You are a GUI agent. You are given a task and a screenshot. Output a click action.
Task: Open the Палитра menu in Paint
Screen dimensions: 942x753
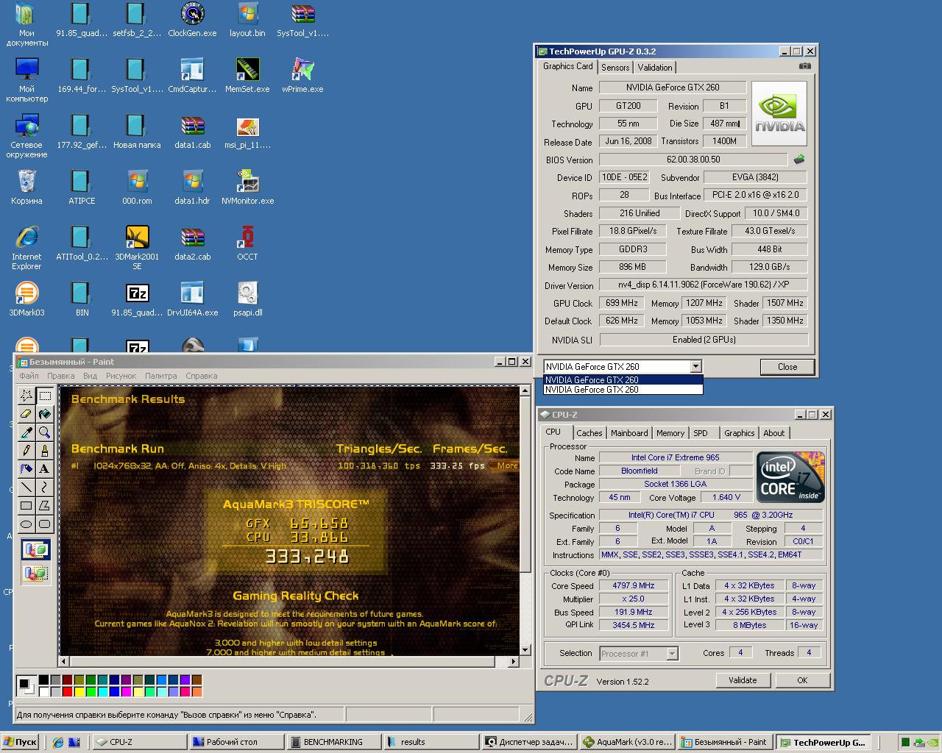tap(160, 376)
